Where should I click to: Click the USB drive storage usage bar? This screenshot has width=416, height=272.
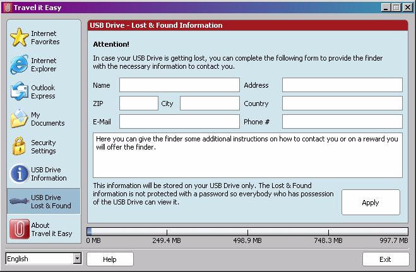pyautogui.click(x=247, y=232)
